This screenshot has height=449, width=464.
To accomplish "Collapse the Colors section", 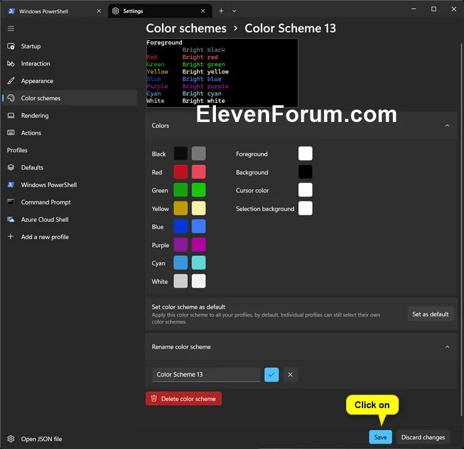I will tap(447, 126).
